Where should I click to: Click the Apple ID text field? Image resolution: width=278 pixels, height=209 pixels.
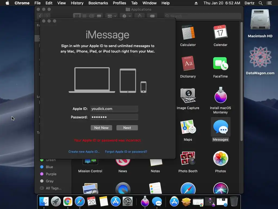pyautogui.click(x=114, y=109)
